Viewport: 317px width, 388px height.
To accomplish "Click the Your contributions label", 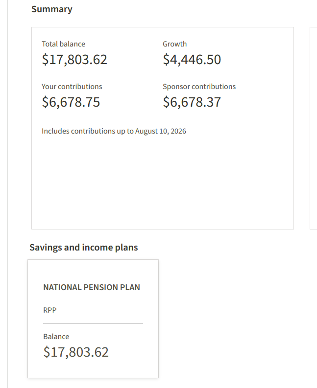I will [x=72, y=87].
